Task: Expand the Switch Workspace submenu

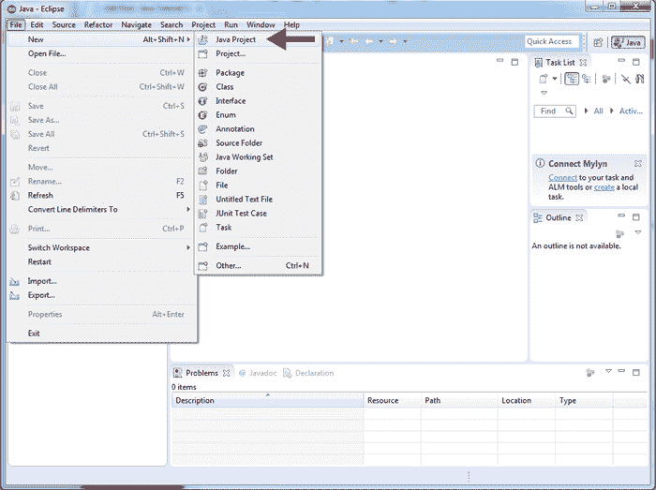Action: tap(100, 248)
